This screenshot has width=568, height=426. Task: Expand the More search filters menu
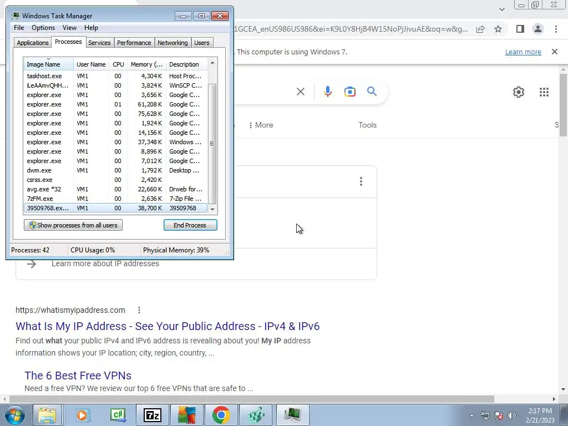pos(261,125)
